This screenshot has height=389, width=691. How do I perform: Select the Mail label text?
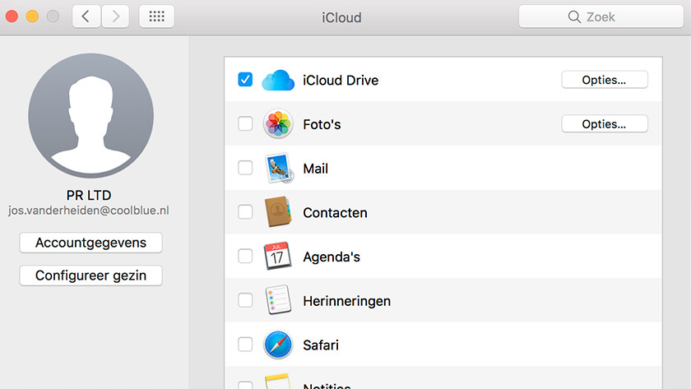316,169
